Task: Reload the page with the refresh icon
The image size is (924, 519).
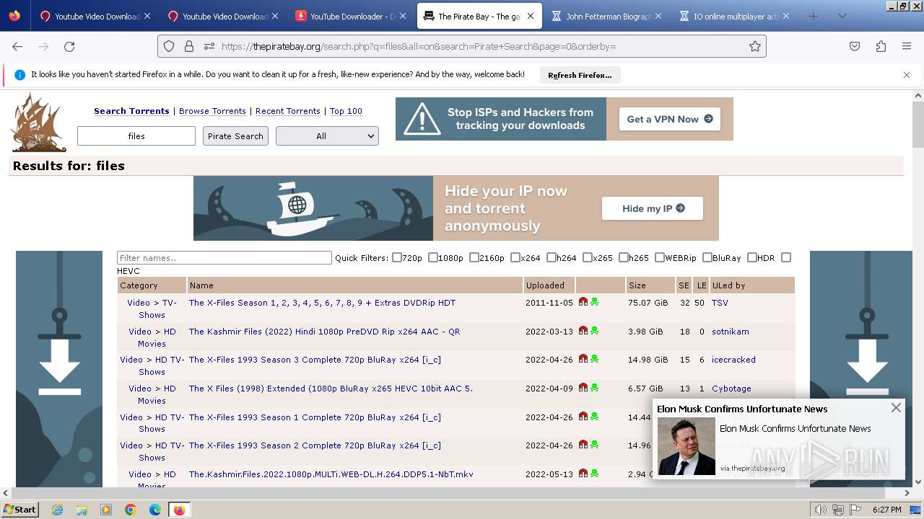Action: coord(69,46)
